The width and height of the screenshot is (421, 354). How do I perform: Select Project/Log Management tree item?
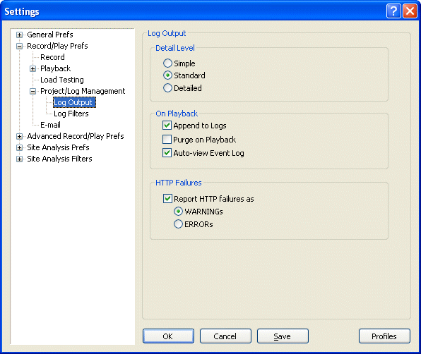83,91
